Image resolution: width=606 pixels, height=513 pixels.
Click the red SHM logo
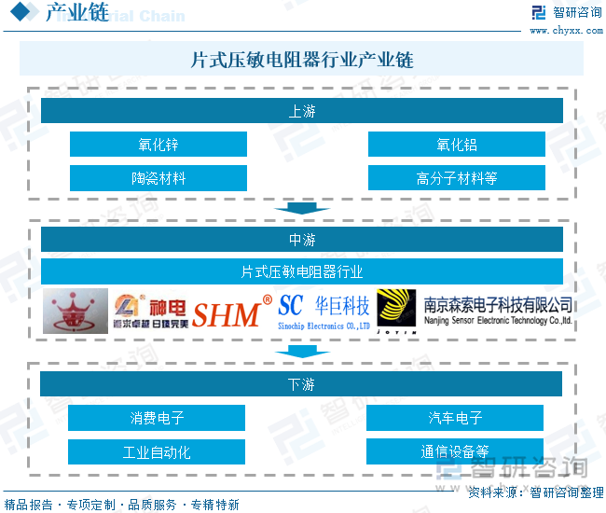[232, 312]
